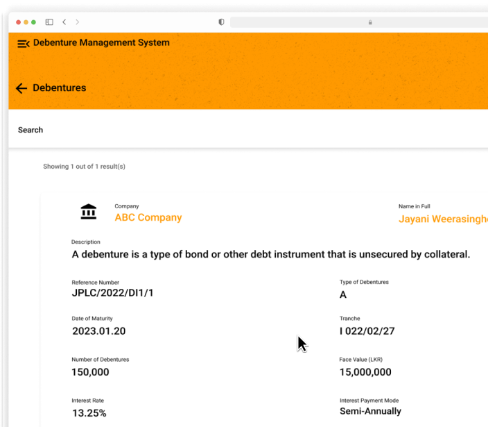Click browser back chevron
This screenshot has height=427, width=488.
64,22
